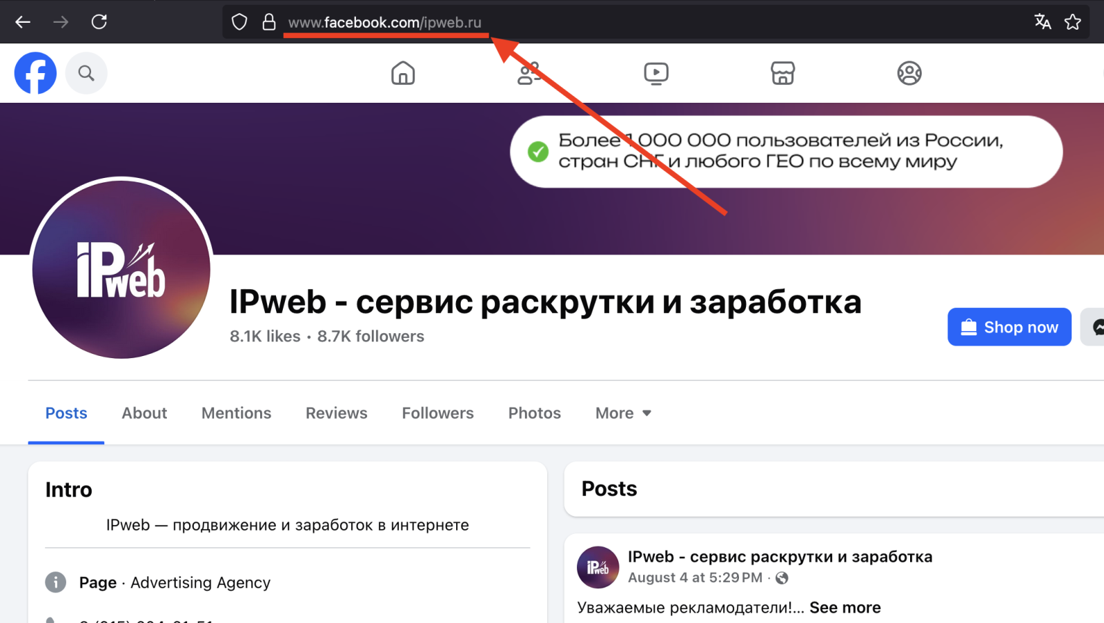Open the Facebook search magnifier
Image resolution: width=1104 pixels, height=623 pixels.
click(x=86, y=73)
